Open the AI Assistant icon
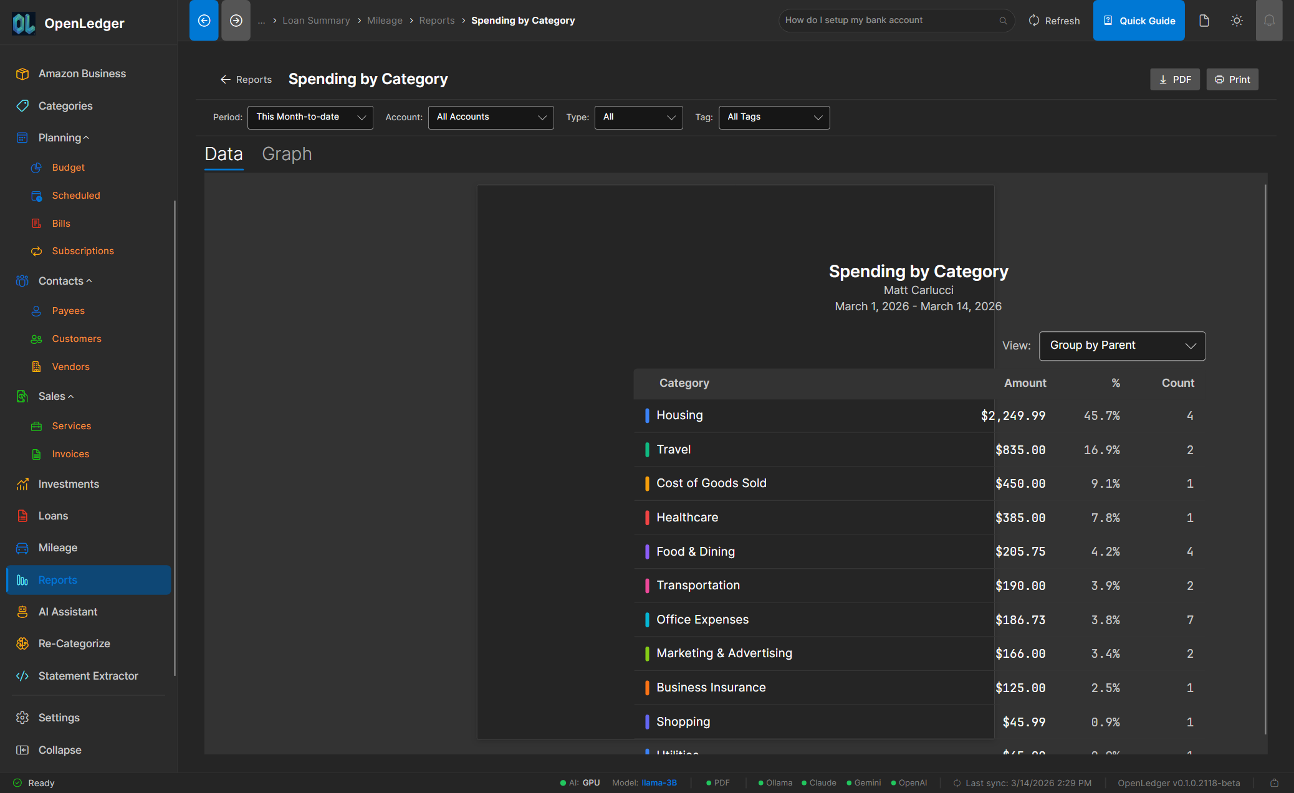Viewport: 1294px width, 793px height. [x=22, y=611]
